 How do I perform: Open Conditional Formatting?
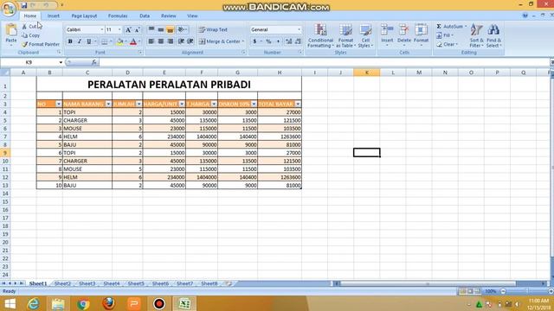coord(320,35)
